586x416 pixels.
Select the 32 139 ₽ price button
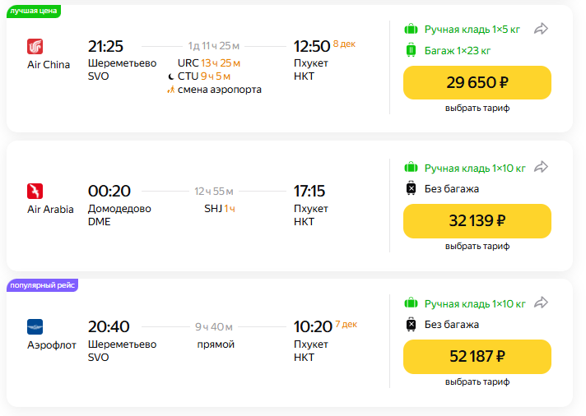pyautogui.click(x=477, y=221)
